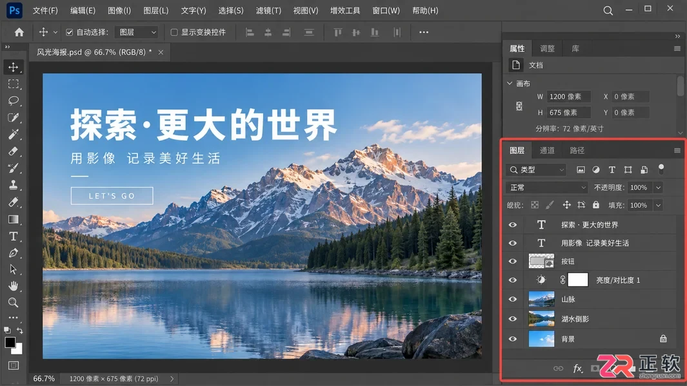The image size is (687, 386).
Task: Open the 图层 auto-select target dropdown
Action: [137, 32]
